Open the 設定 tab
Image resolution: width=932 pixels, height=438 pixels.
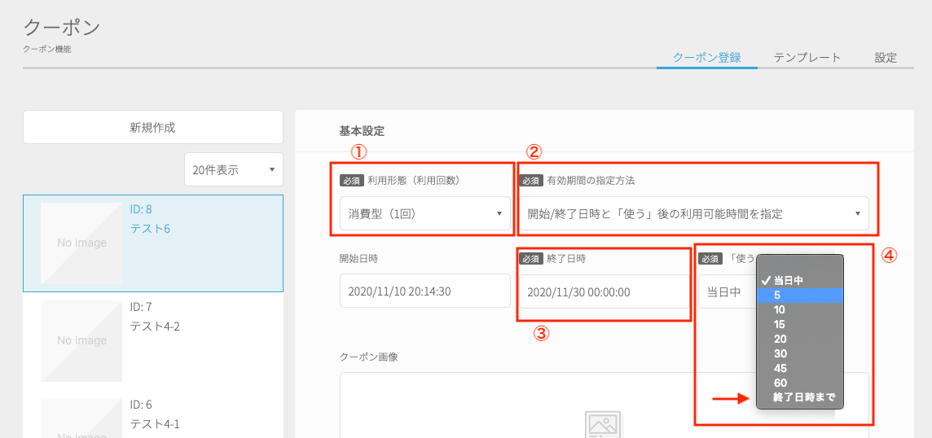click(886, 58)
